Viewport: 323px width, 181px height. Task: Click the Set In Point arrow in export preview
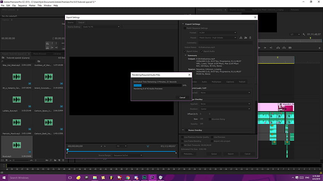(101, 146)
